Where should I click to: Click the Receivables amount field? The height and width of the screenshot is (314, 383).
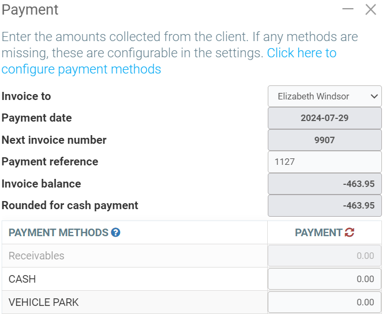click(x=325, y=256)
